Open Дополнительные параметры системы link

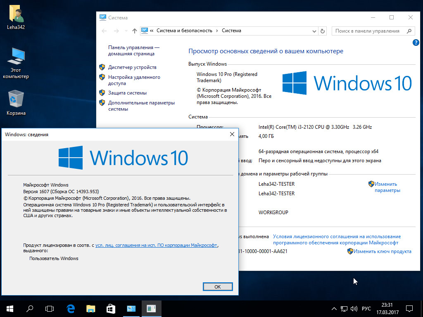click(141, 106)
